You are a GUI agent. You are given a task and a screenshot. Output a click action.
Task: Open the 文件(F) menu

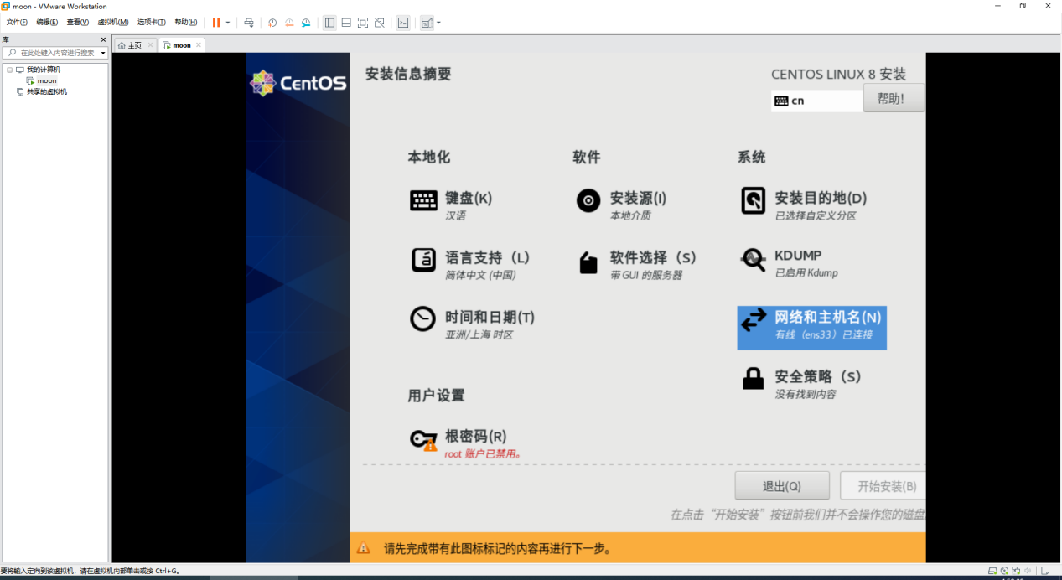coord(17,22)
